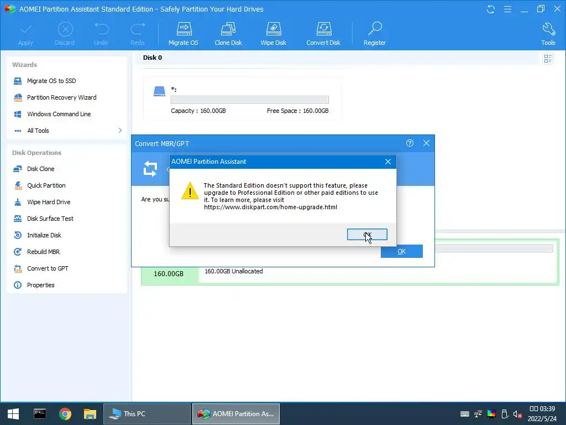
Task: Toggle the disk view layout icon
Action: [x=548, y=59]
